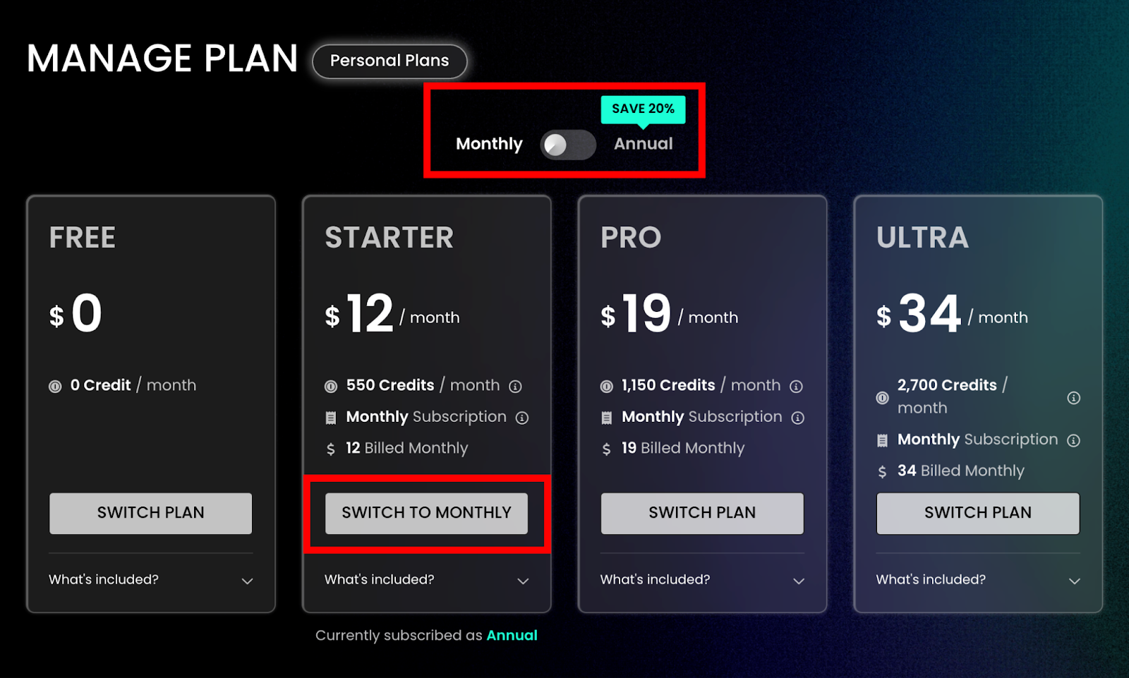The image size is (1129, 678).
Task: Click the dollar icon beside Ultra's 34 Billed Monthly
Action: 881,471
